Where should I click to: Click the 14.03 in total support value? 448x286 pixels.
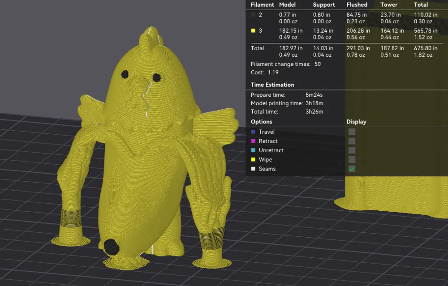click(x=323, y=48)
